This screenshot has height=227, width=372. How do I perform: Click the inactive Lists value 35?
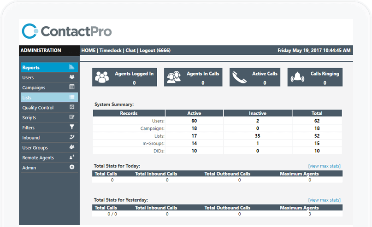258,136
